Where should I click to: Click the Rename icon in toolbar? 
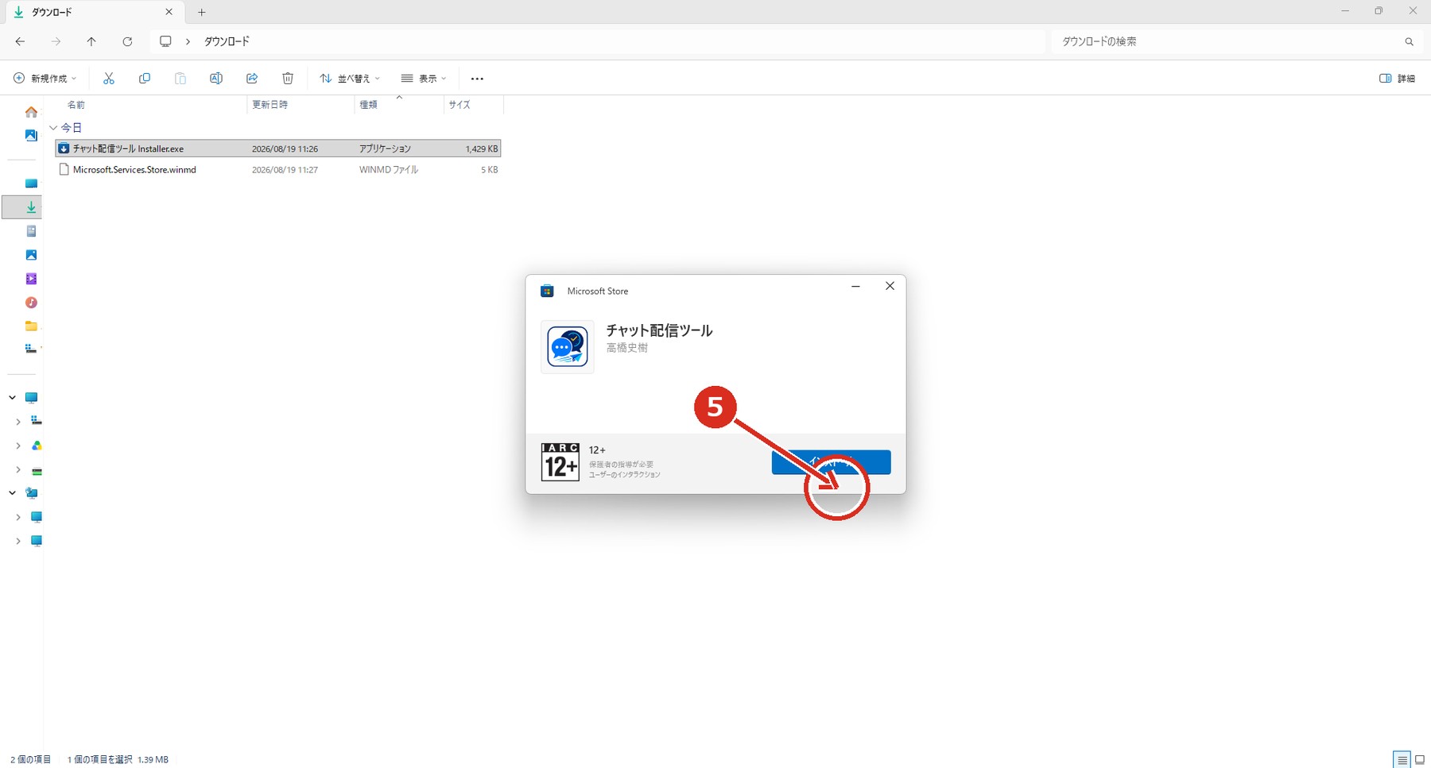coord(216,79)
